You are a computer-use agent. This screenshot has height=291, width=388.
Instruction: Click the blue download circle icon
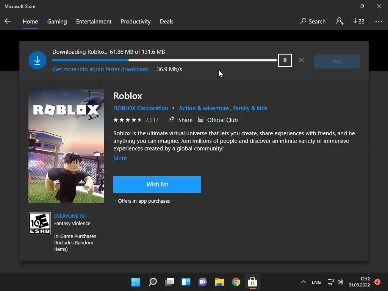pyautogui.click(x=38, y=60)
